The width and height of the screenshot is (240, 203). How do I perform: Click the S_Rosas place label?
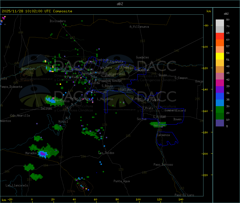click(x=107, y=86)
